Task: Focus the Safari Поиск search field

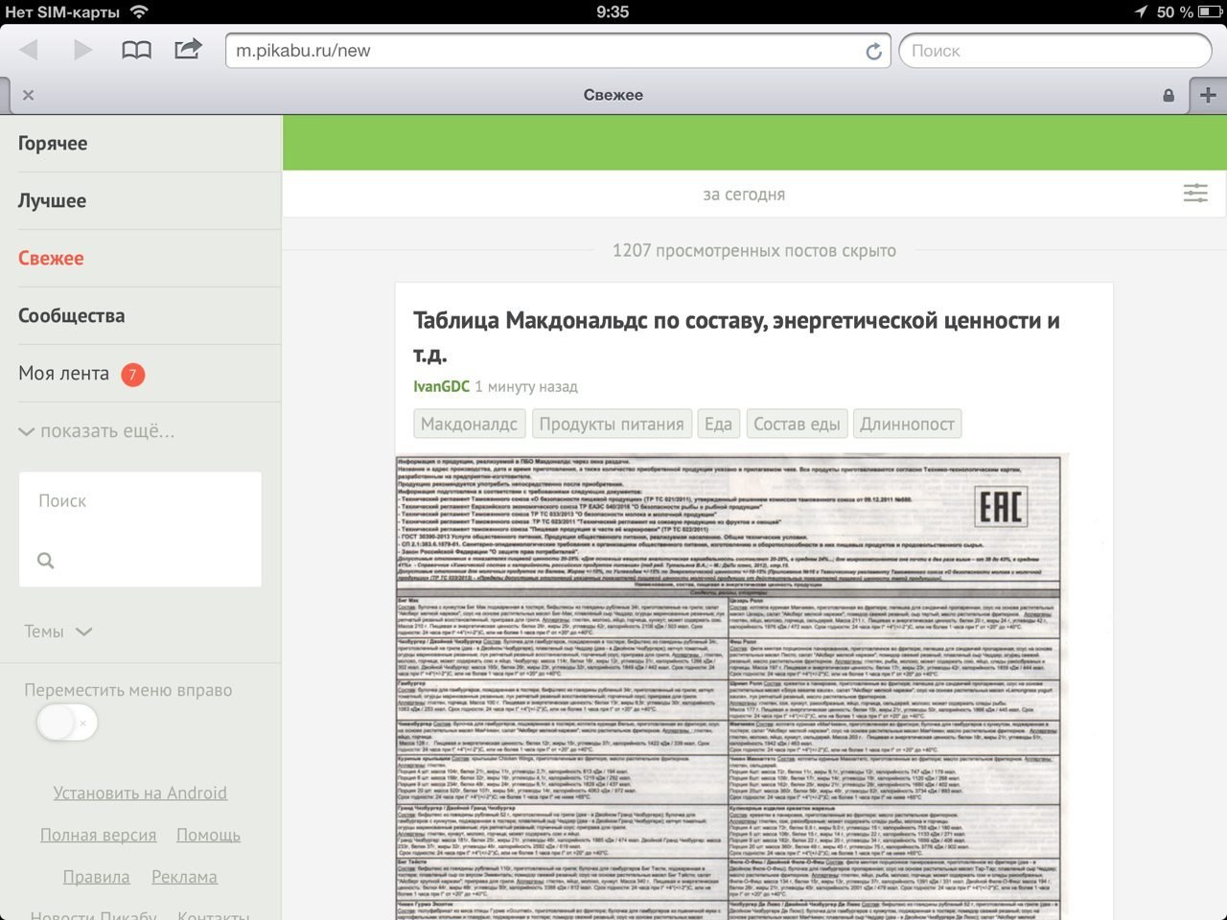Action: click(x=1055, y=51)
